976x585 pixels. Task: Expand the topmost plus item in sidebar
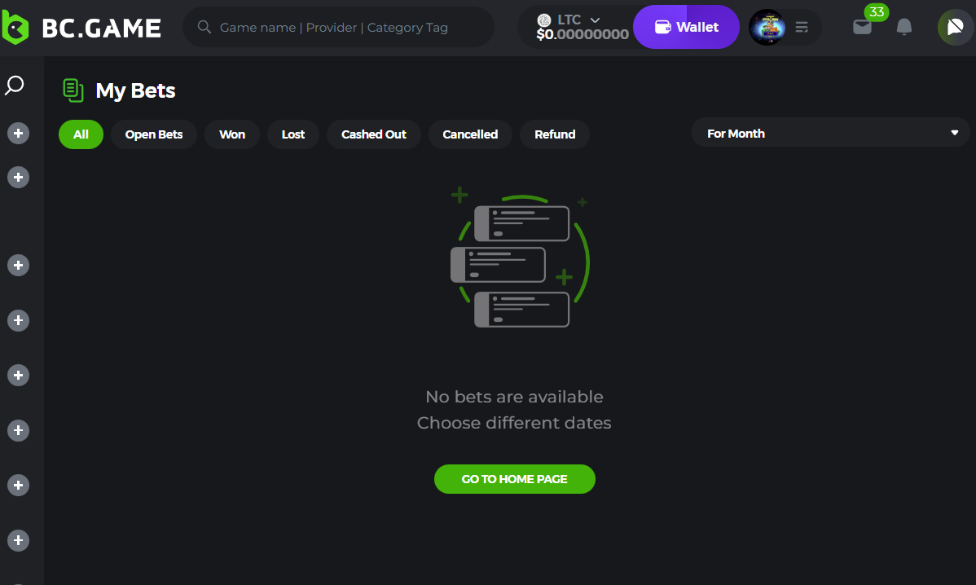18,133
